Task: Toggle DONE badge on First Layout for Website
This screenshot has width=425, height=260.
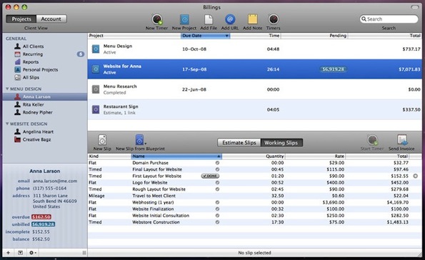Action: [210, 176]
